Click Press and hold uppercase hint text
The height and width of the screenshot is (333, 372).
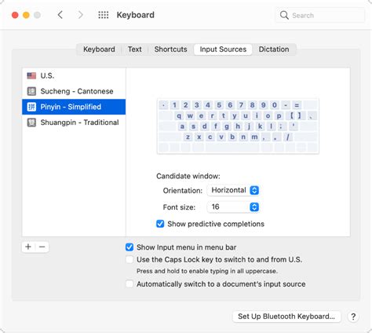click(207, 271)
